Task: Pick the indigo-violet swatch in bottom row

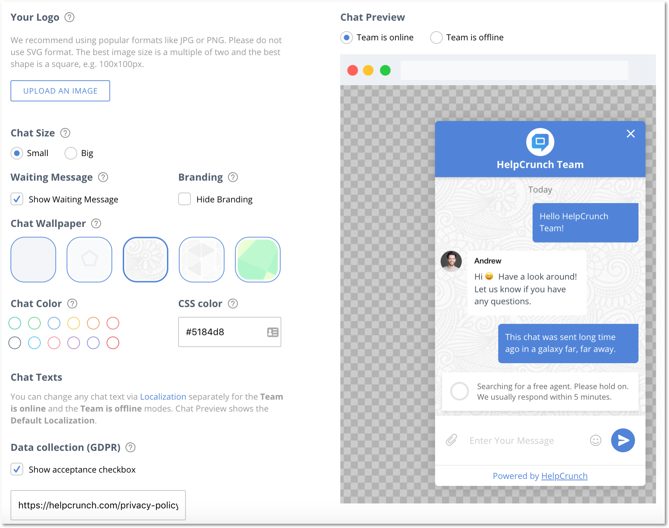Action: pyautogui.click(x=93, y=343)
